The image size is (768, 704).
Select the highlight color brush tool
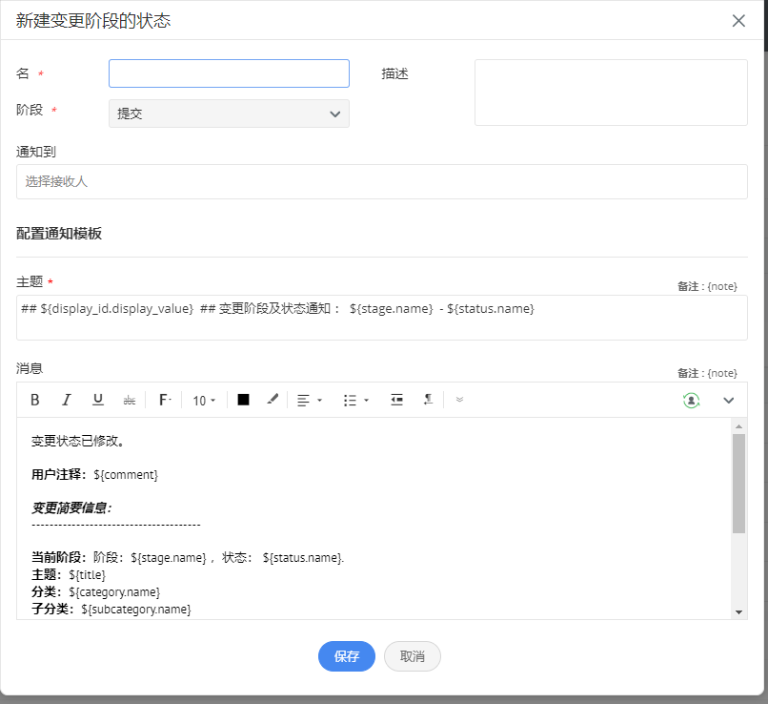tap(273, 400)
